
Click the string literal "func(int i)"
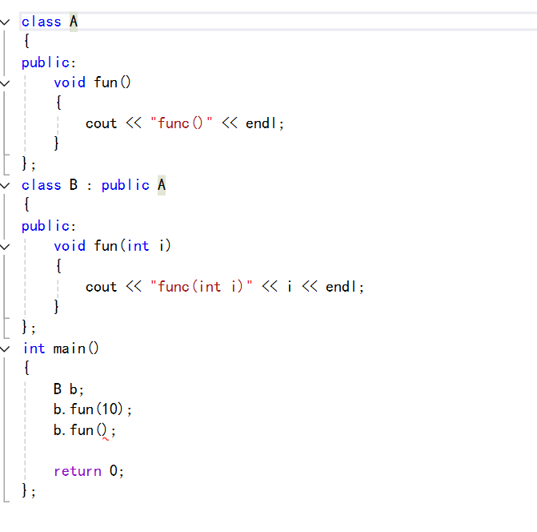point(202,287)
